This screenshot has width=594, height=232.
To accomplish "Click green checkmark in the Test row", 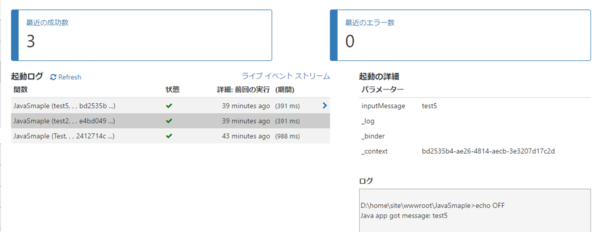I will click(x=169, y=136).
